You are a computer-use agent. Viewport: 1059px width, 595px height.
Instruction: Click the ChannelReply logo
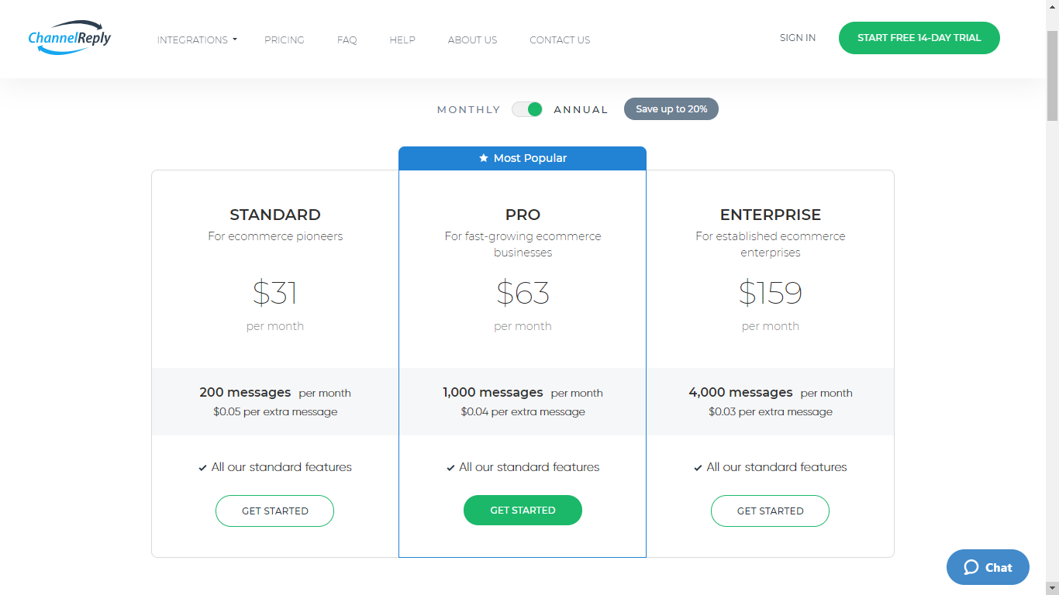coord(70,38)
